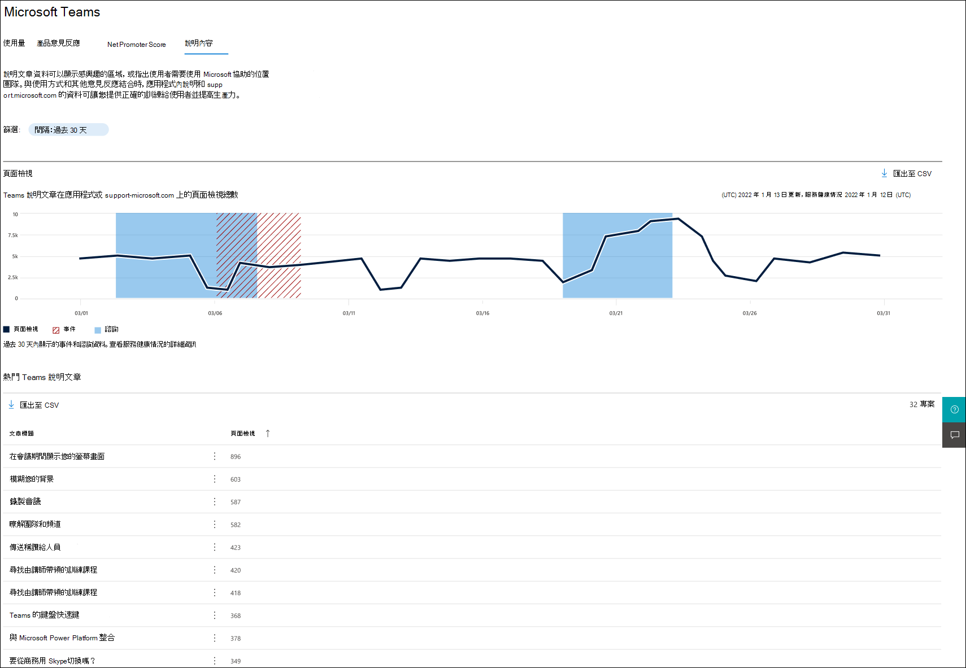Open more options for 傳送稱讚給人員
The width and height of the screenshot is (966, 668).
coord(215,547)
